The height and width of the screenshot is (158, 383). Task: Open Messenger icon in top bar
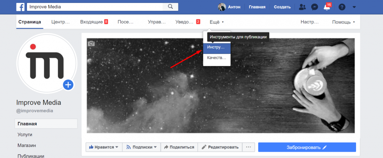(x=315, y=7)
